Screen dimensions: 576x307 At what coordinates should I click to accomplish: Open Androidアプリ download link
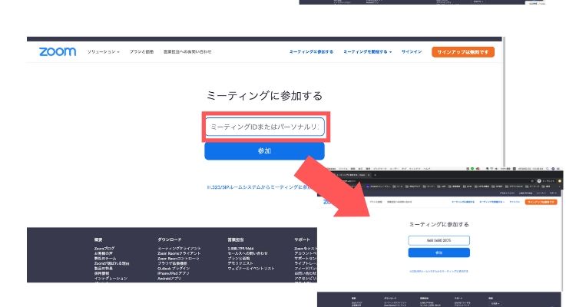pyautogui.click(x=170, y=279)
